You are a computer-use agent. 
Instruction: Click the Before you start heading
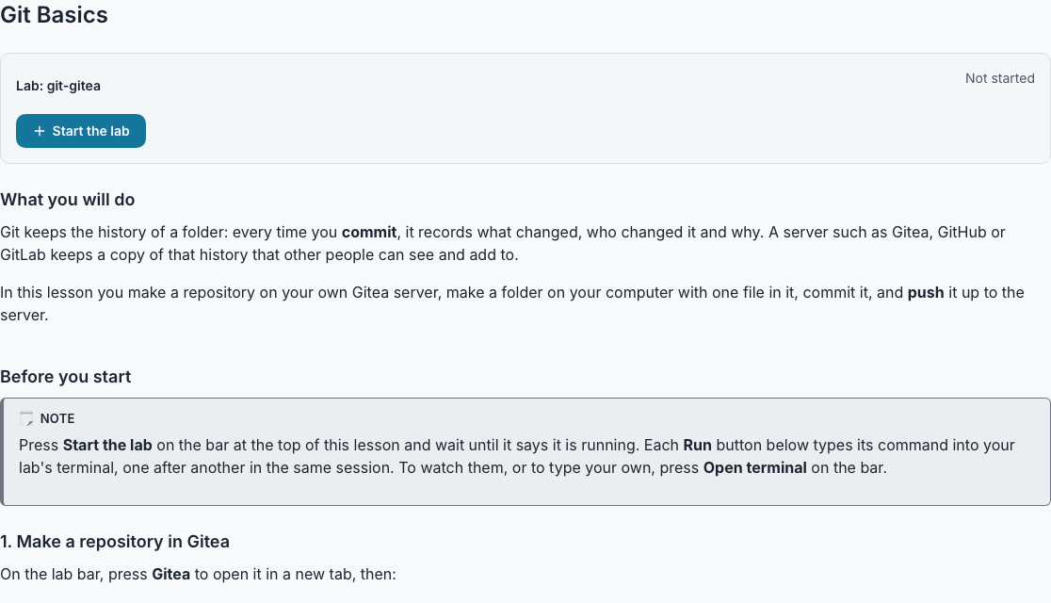pyautogui.click(x=66, y=377)
